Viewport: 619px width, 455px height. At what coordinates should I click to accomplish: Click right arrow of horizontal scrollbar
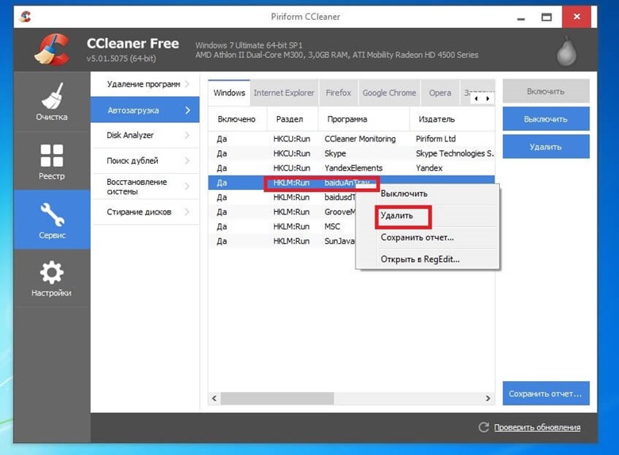pos(488,398)
